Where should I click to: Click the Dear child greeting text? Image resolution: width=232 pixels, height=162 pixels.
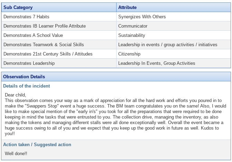(x=16, y=95)
